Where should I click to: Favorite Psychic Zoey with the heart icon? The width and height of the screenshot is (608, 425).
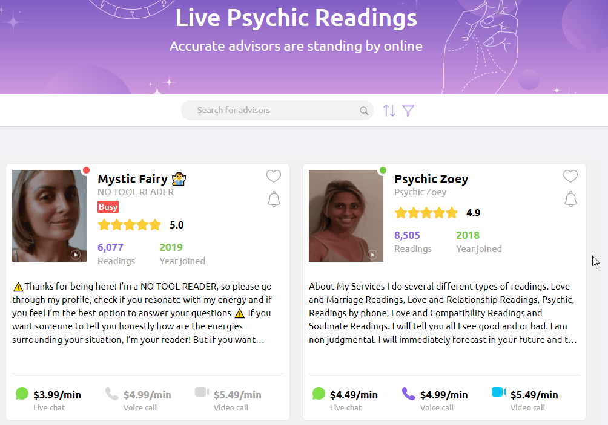pyautogui.click(x=570, y=176)
